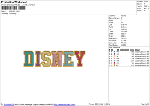Click the 'Printed: 06/01/2022 12:06:14' timestamp
The image size is (150, 106).
(x=99, y=104)
